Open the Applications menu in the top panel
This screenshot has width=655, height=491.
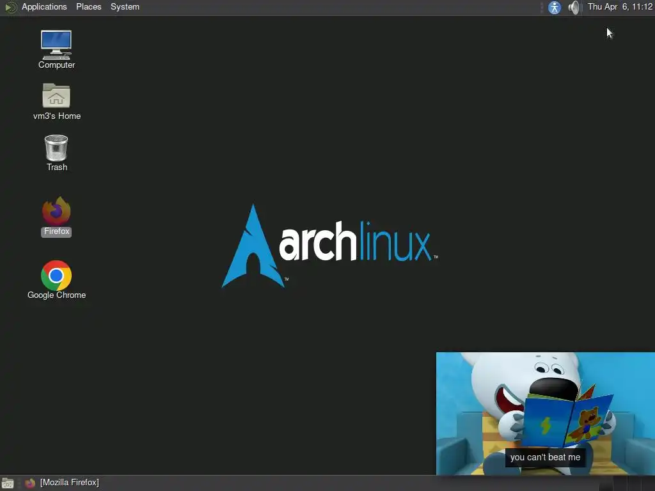click(x=44, y=6)
